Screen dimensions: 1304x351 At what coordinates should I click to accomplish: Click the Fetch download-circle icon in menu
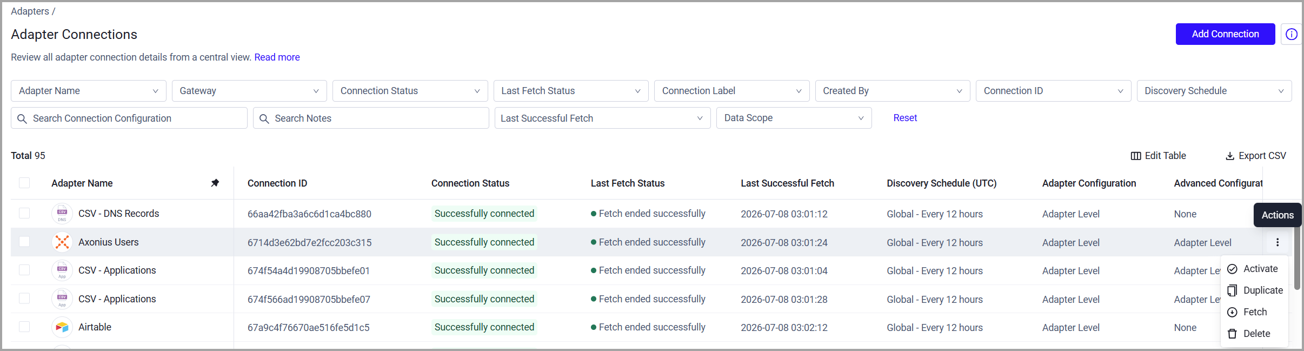coord(1232,312)
